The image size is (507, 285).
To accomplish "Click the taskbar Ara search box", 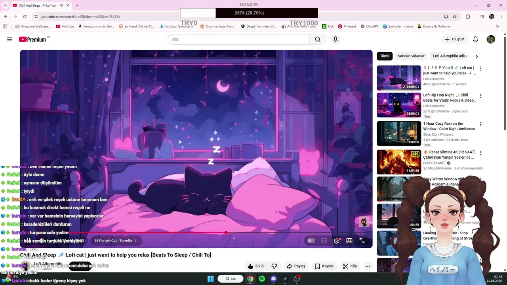I will (x=231, y=279).
